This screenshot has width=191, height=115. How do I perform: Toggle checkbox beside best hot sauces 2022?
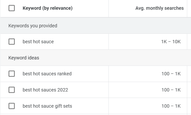click(x=12, y=90)
